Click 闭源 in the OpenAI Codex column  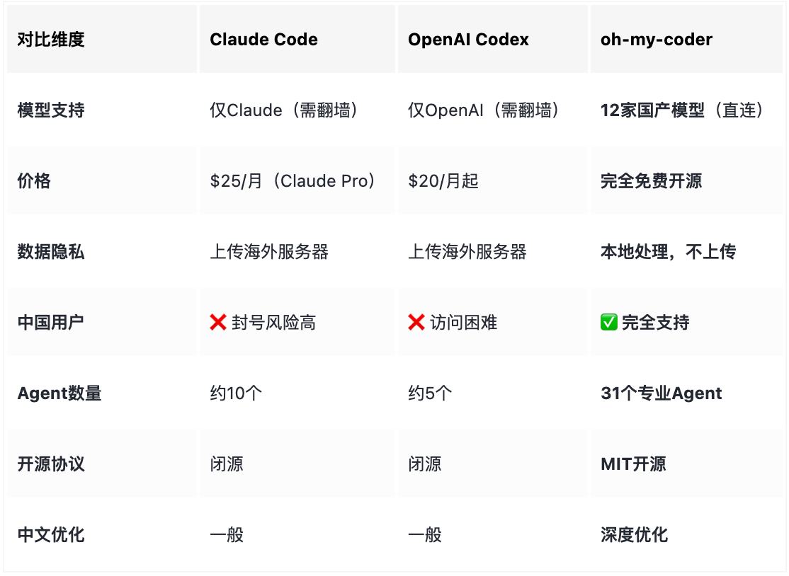tap(425, 464)
